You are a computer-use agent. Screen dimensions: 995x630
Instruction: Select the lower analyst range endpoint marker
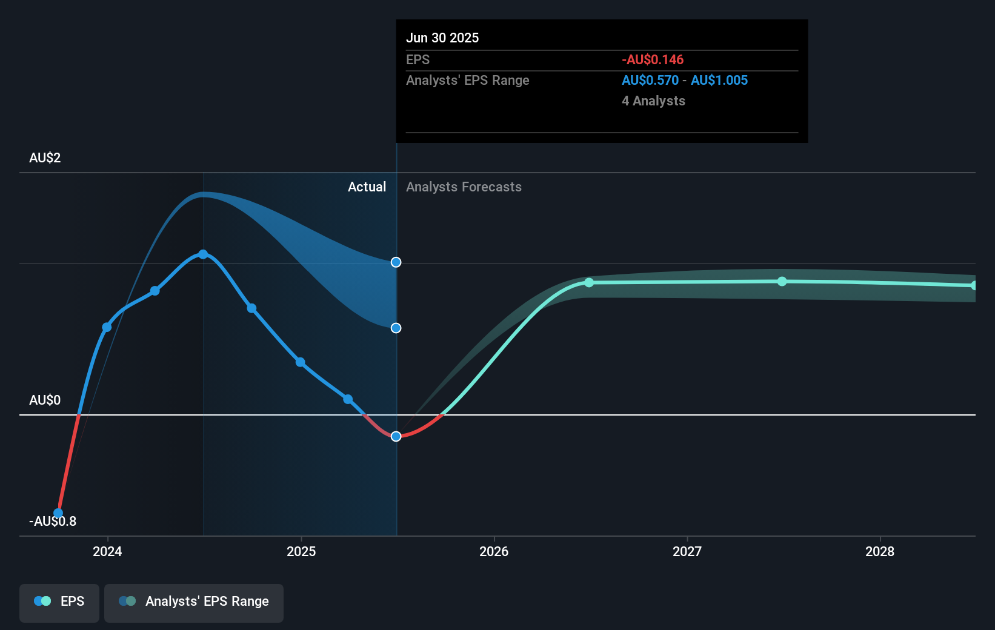[396, 328]
